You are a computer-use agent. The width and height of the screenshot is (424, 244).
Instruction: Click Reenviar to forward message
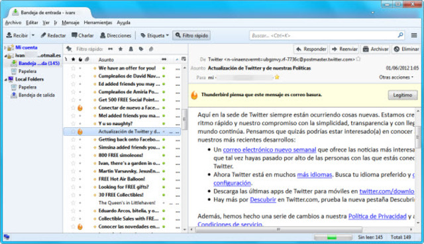pyautogui.click(x=344, y=49)
